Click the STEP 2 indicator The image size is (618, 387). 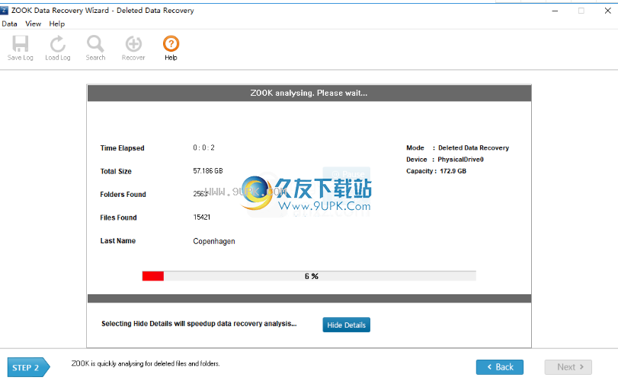[x=28, y=367]
